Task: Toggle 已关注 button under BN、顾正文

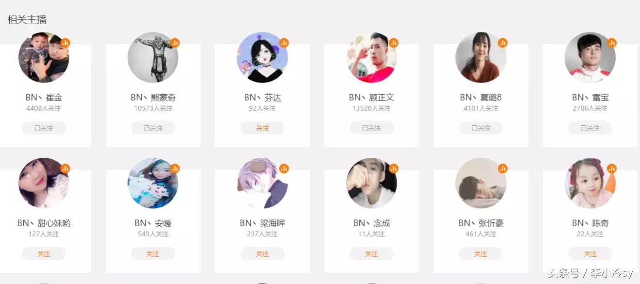Action: point(371,128)
